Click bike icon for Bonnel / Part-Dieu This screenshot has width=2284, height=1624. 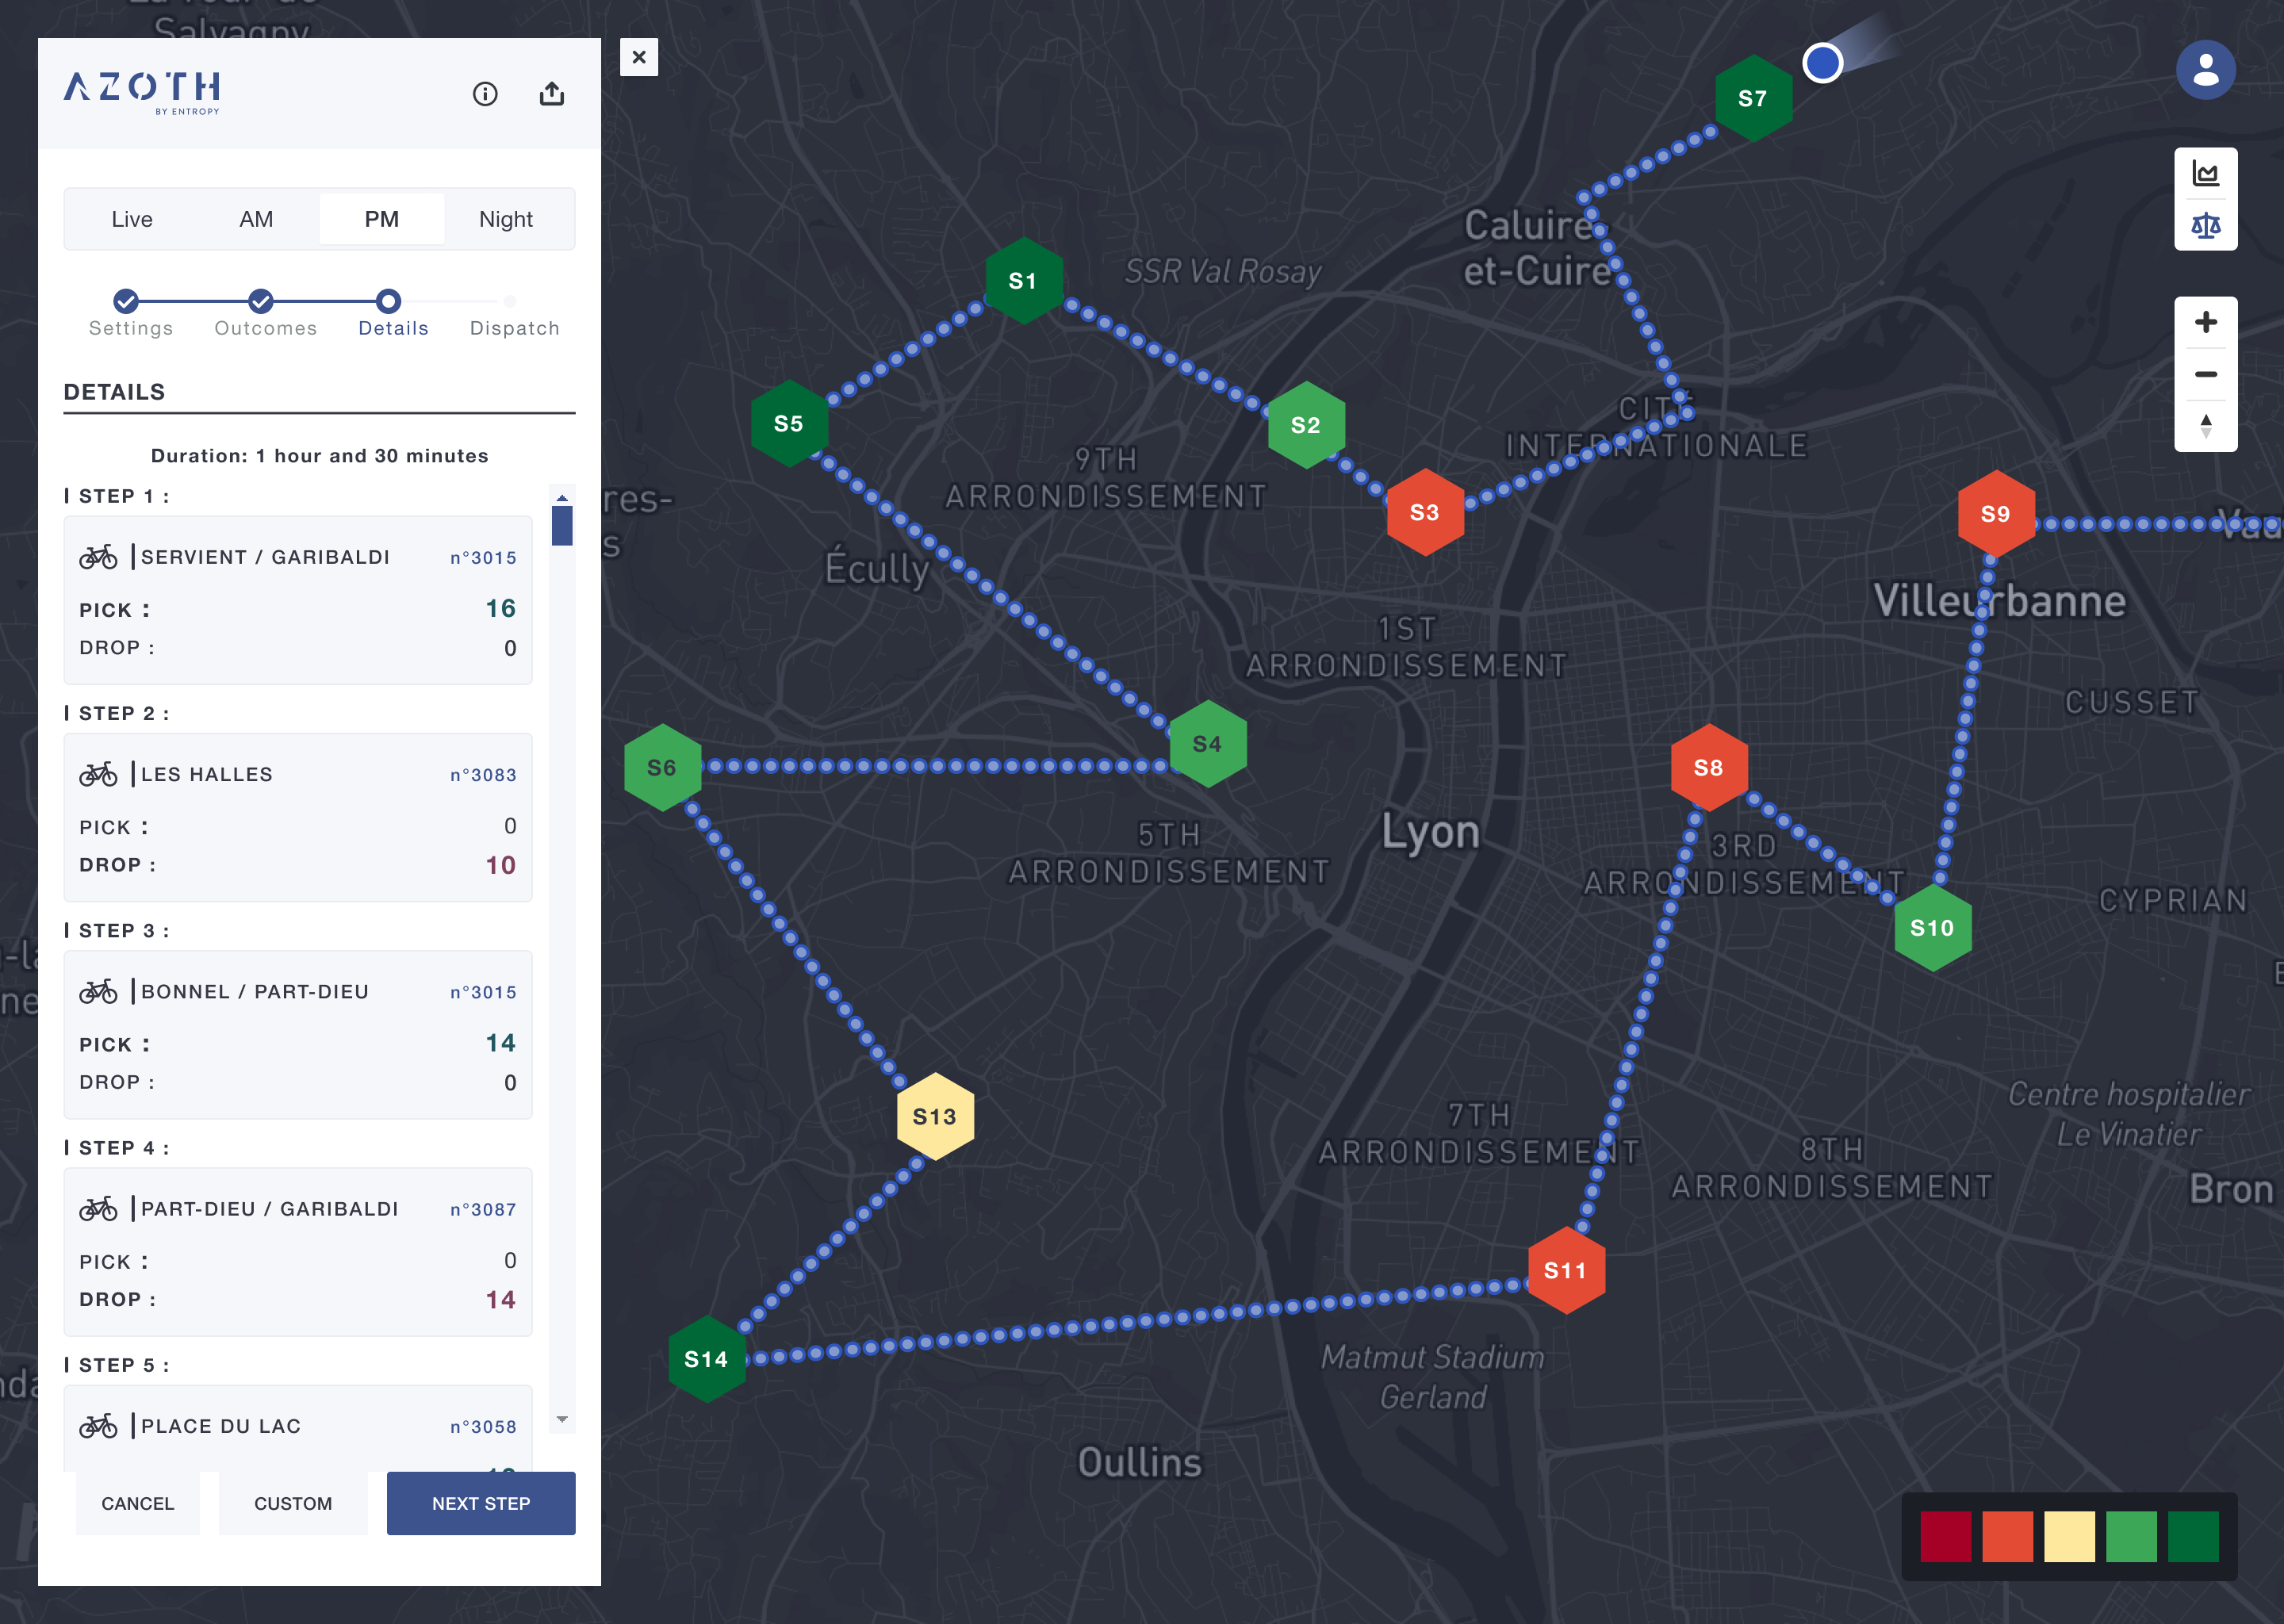tap(98, 991)
